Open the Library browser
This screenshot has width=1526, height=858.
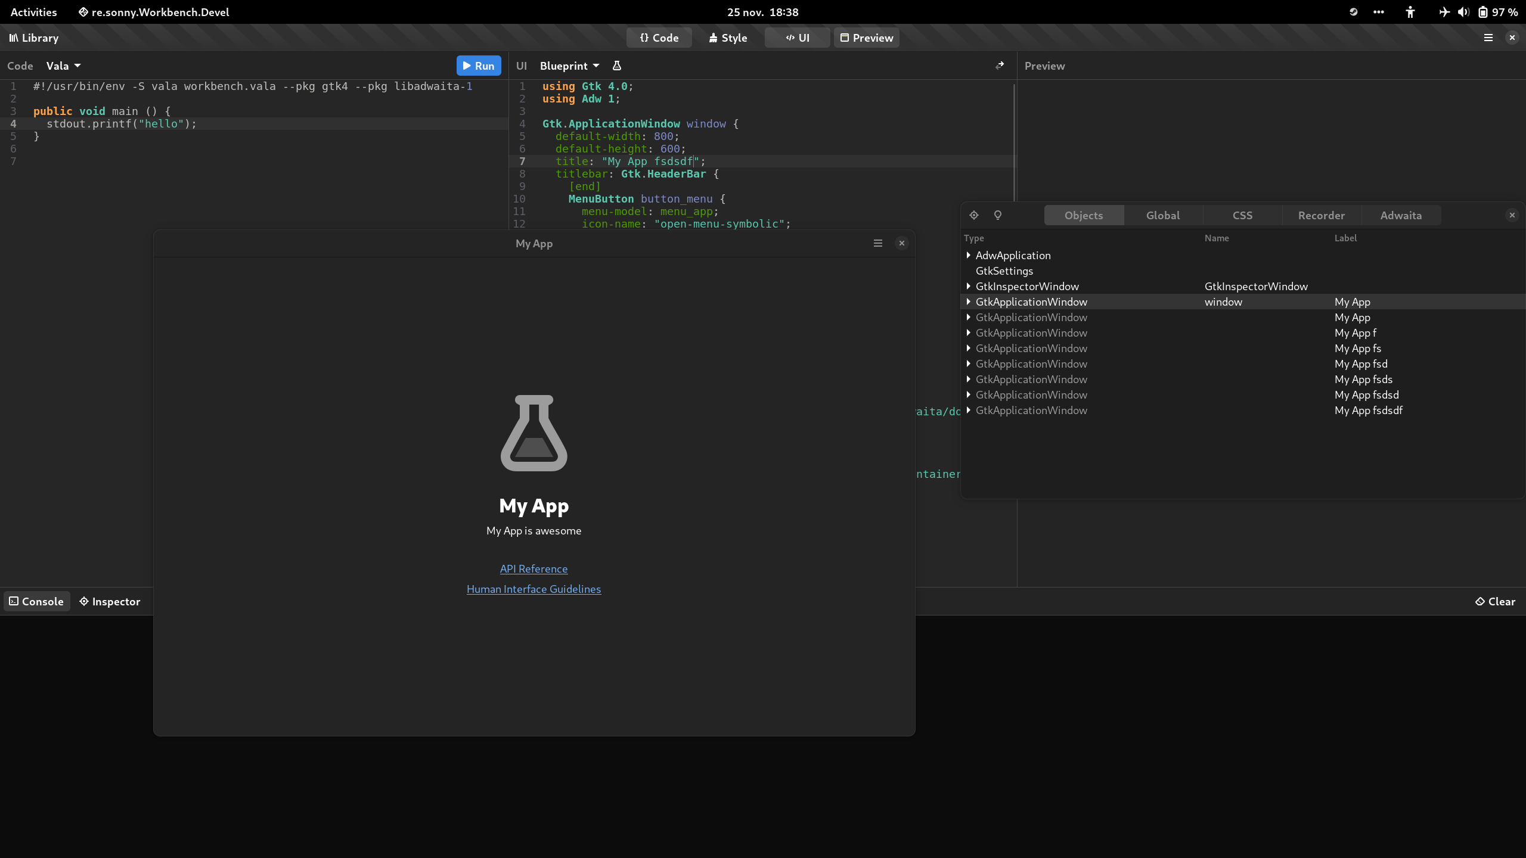coord(33,38)
